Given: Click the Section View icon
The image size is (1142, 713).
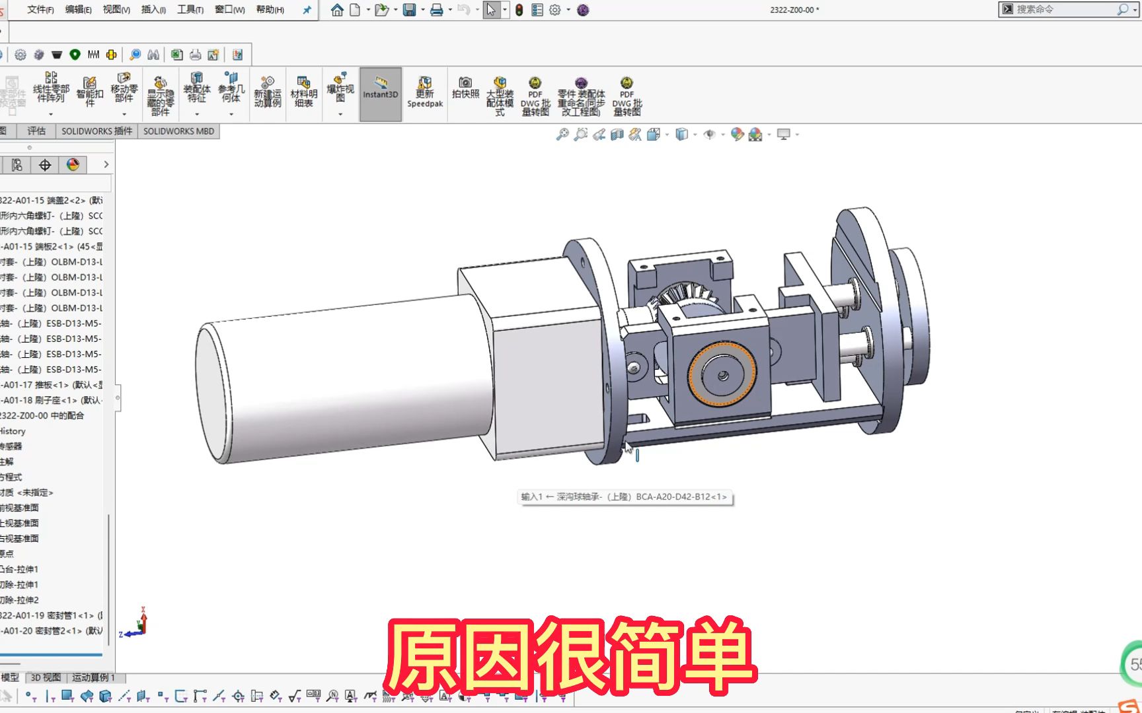Looking at the screenshot, I should coord(617,135).
